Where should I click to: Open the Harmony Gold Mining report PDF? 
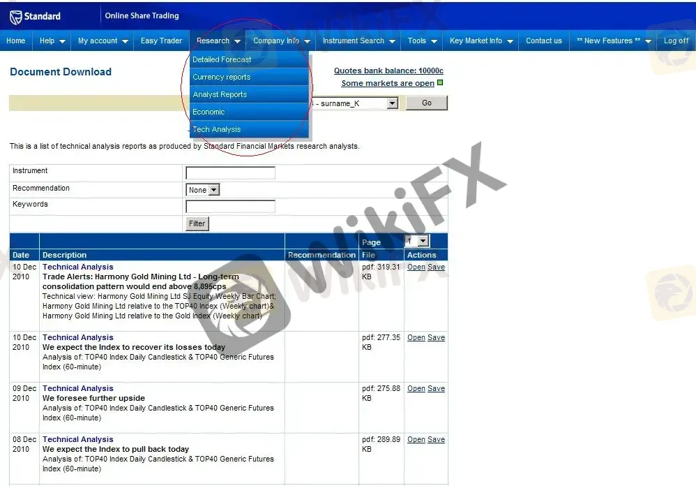click(x=416, y=267)
